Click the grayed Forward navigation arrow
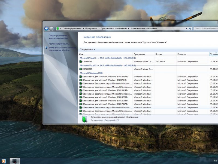 [x=51, y=28]
